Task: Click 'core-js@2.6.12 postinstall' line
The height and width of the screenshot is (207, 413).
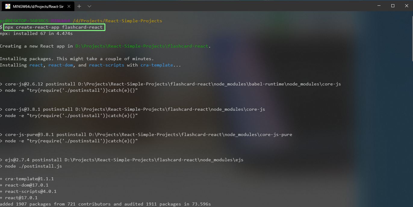Action: [170, 84]
